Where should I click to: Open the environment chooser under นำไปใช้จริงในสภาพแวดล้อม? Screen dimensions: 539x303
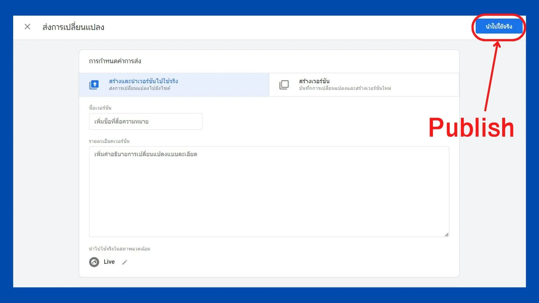pos(125,262)
